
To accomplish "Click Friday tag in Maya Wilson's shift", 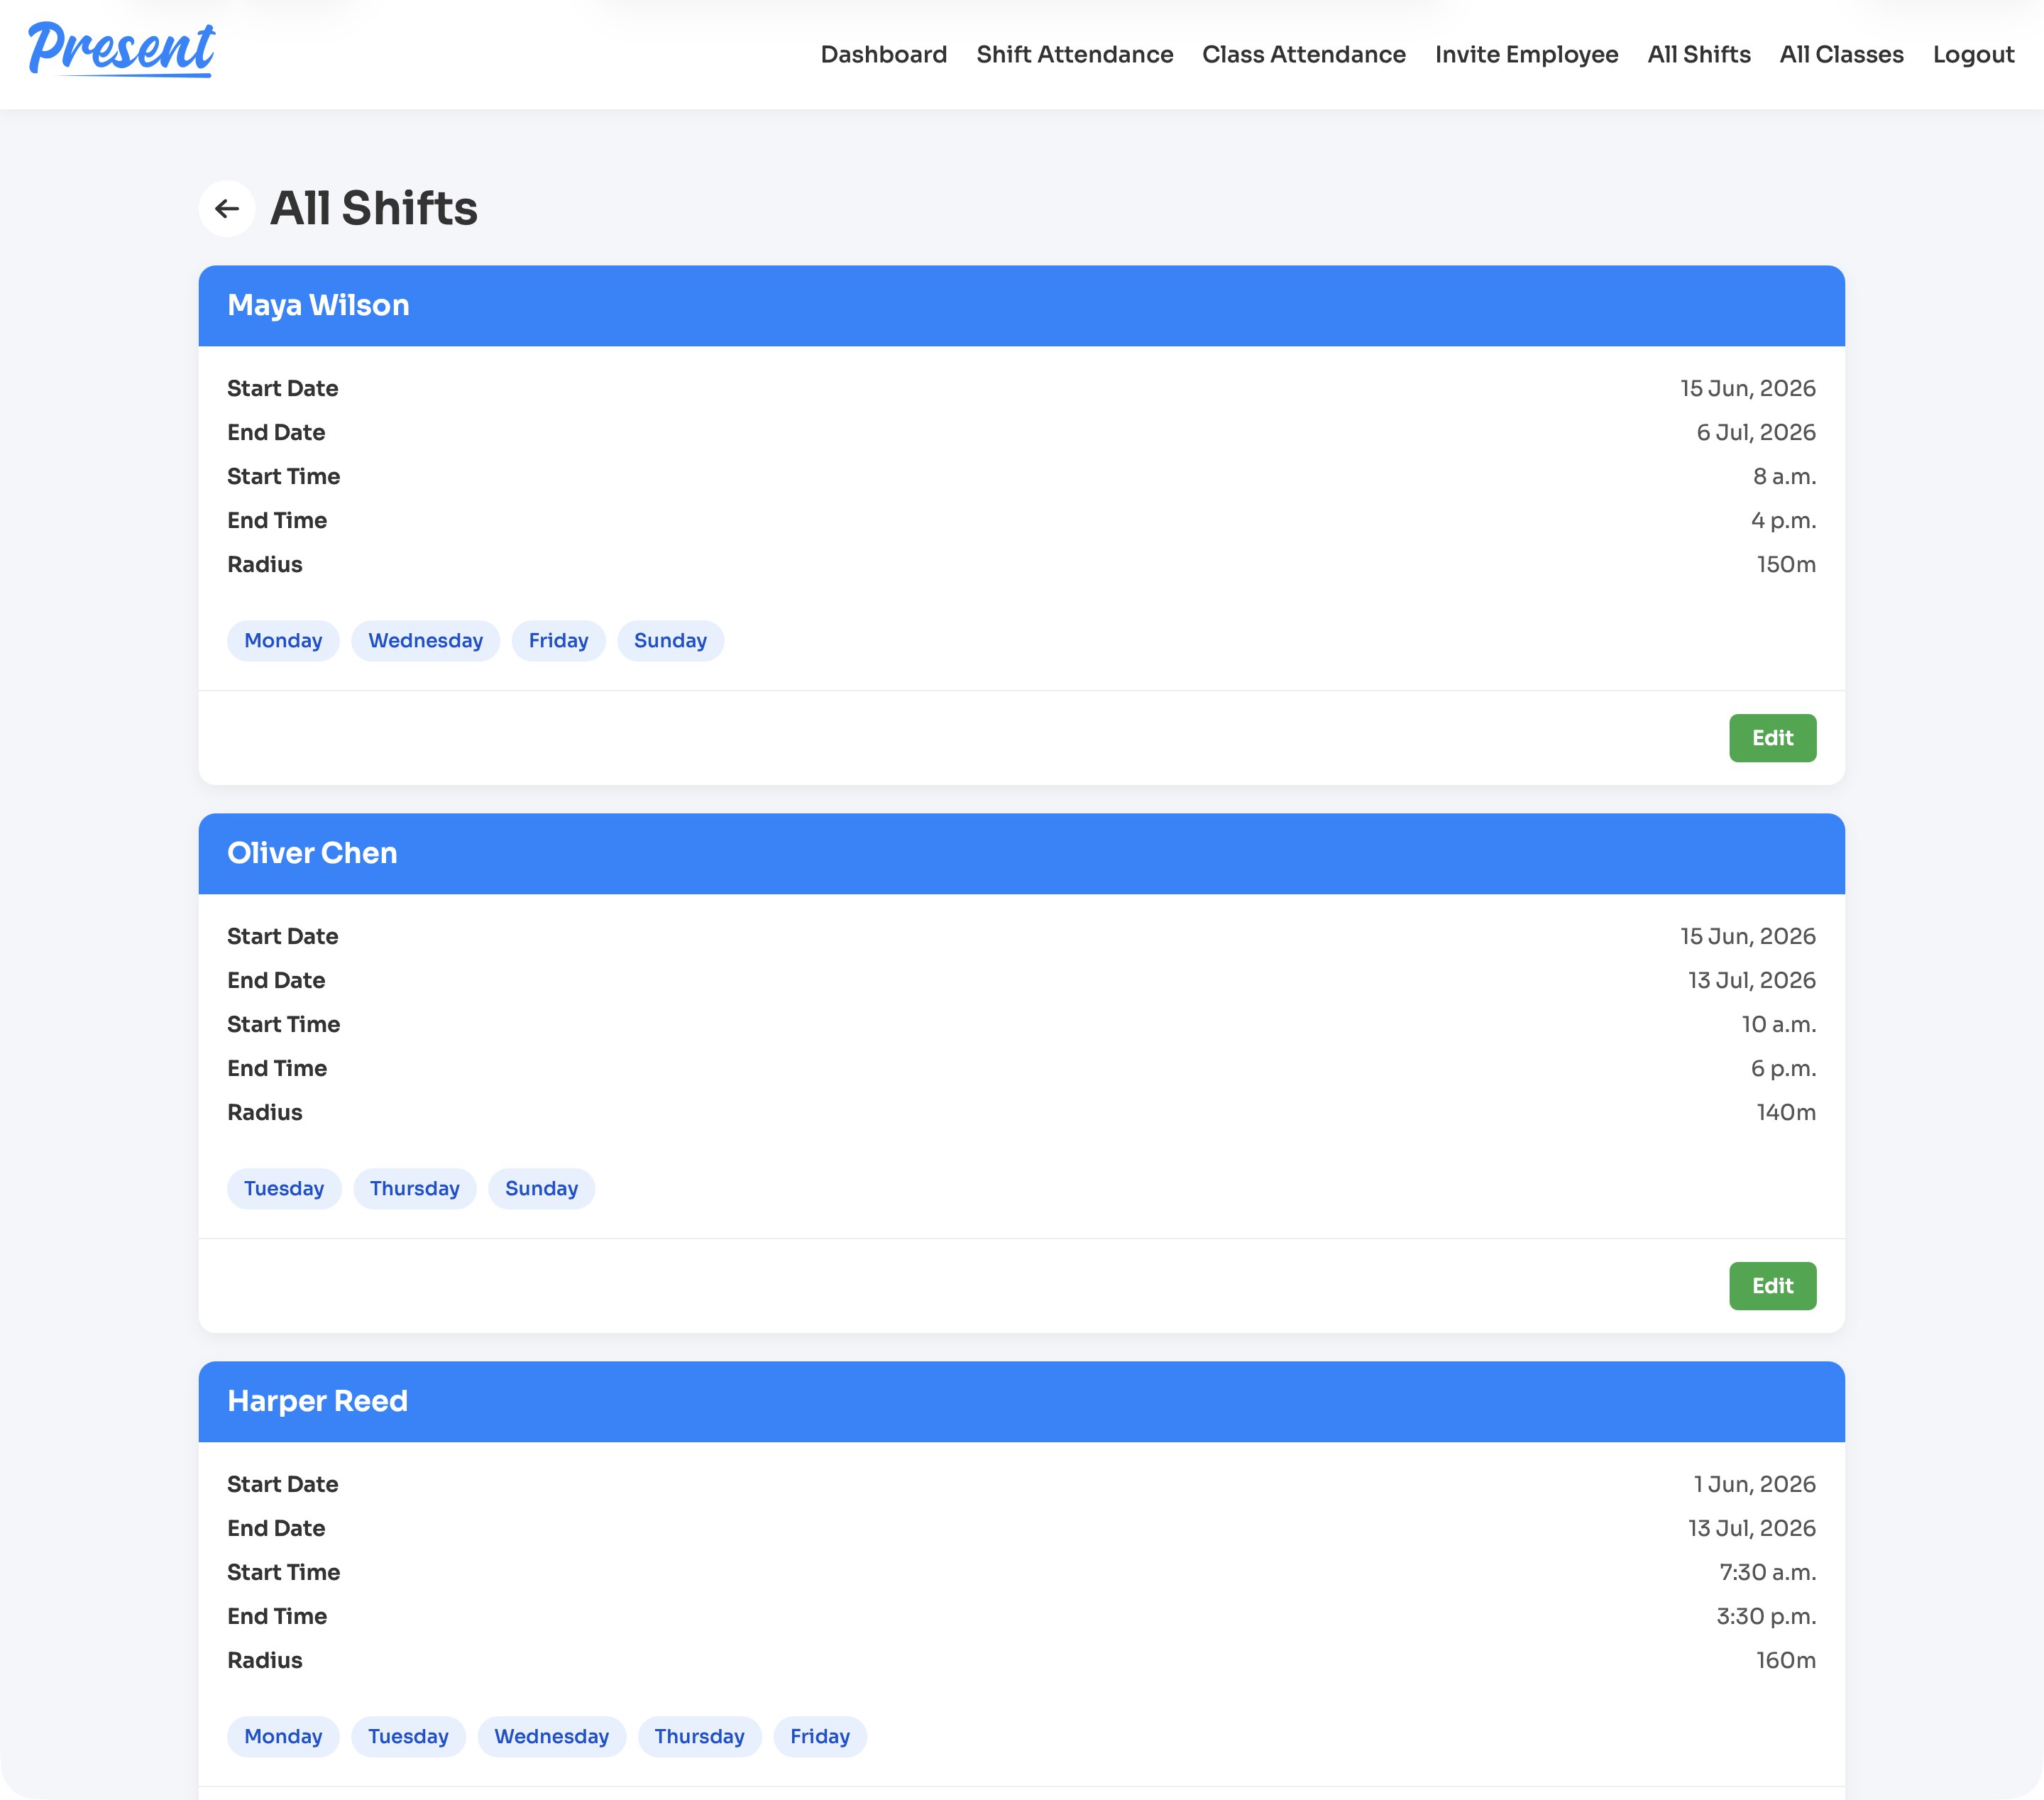I will click(558, 641).
